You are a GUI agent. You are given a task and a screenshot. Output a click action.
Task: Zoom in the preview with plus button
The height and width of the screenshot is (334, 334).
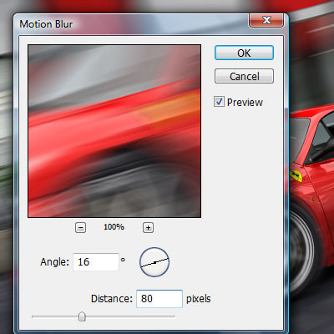click(x=148, y=228)
